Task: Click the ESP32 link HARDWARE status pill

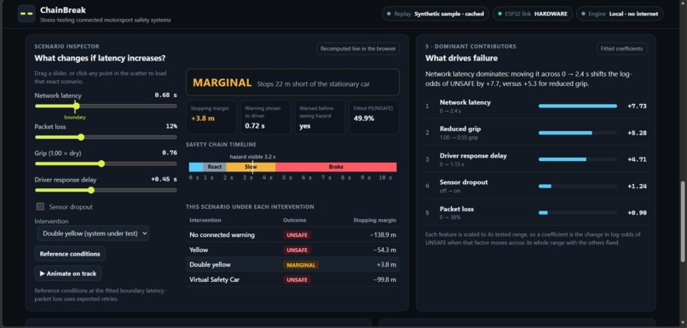Action: (533, 14)
